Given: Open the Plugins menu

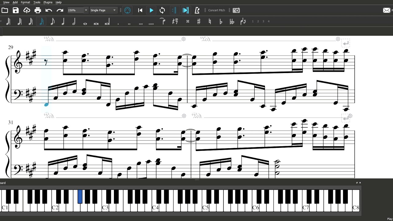Looking at the screenshot, I should [x=48, y=2].
